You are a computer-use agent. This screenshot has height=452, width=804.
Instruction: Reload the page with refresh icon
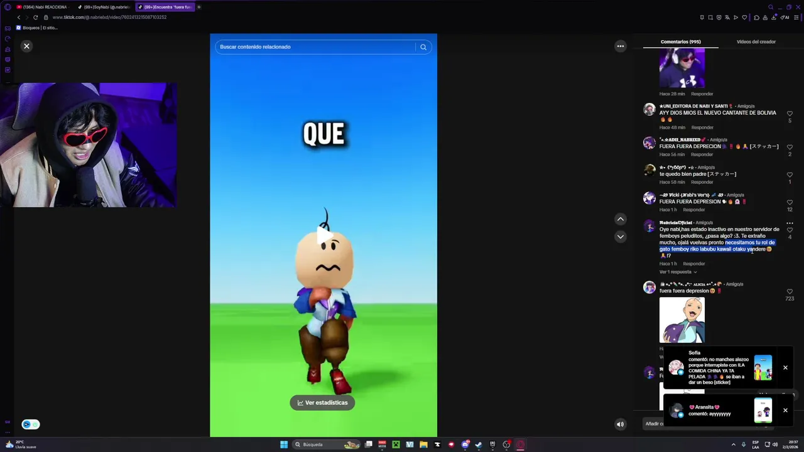point(35,17)
